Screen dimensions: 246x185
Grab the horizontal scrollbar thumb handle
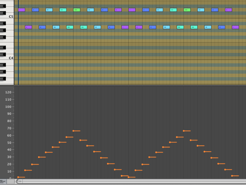20,181
